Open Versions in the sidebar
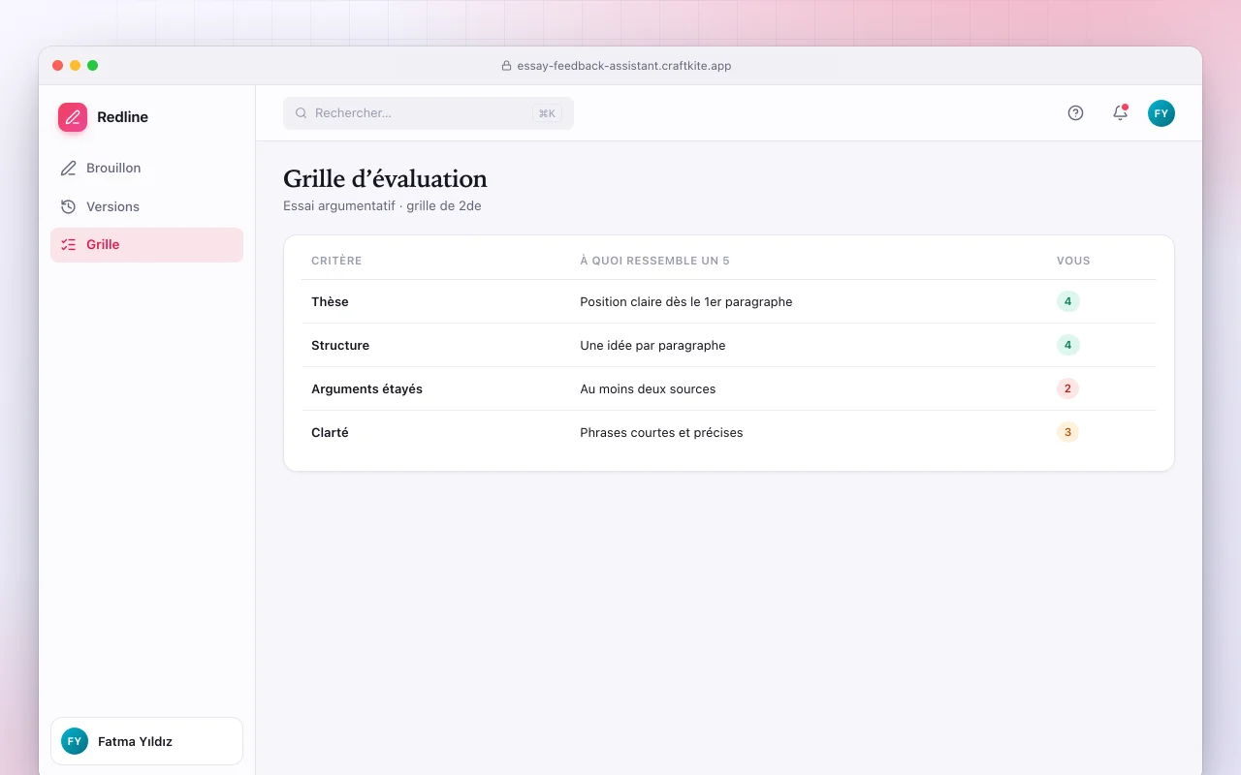This screenshot has width=1241, height=775. click(x=146, y=206)
